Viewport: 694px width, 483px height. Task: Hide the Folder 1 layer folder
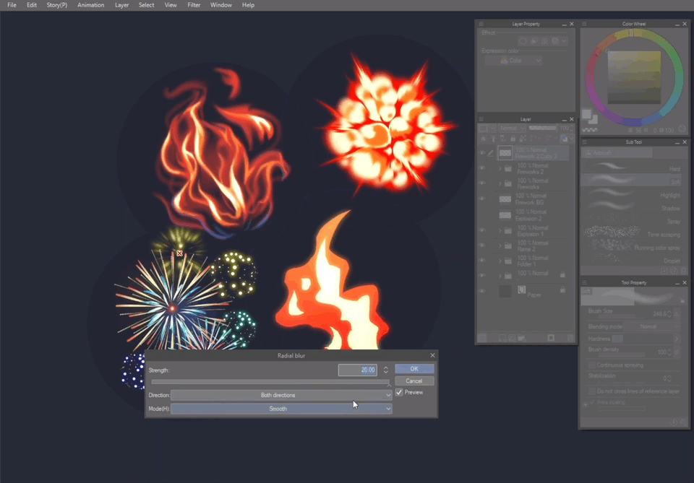(482, 261)
